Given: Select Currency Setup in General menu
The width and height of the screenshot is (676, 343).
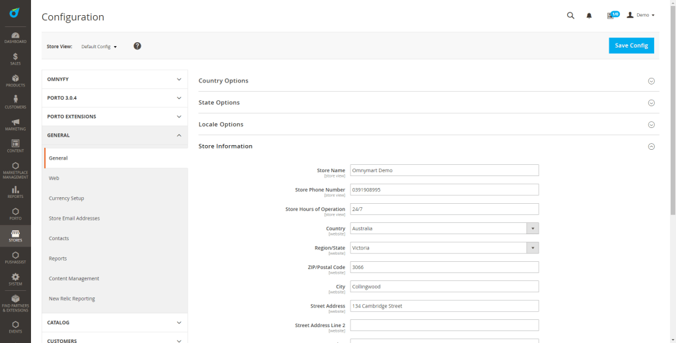Looking at the screenshot, I should coord(67,198).
